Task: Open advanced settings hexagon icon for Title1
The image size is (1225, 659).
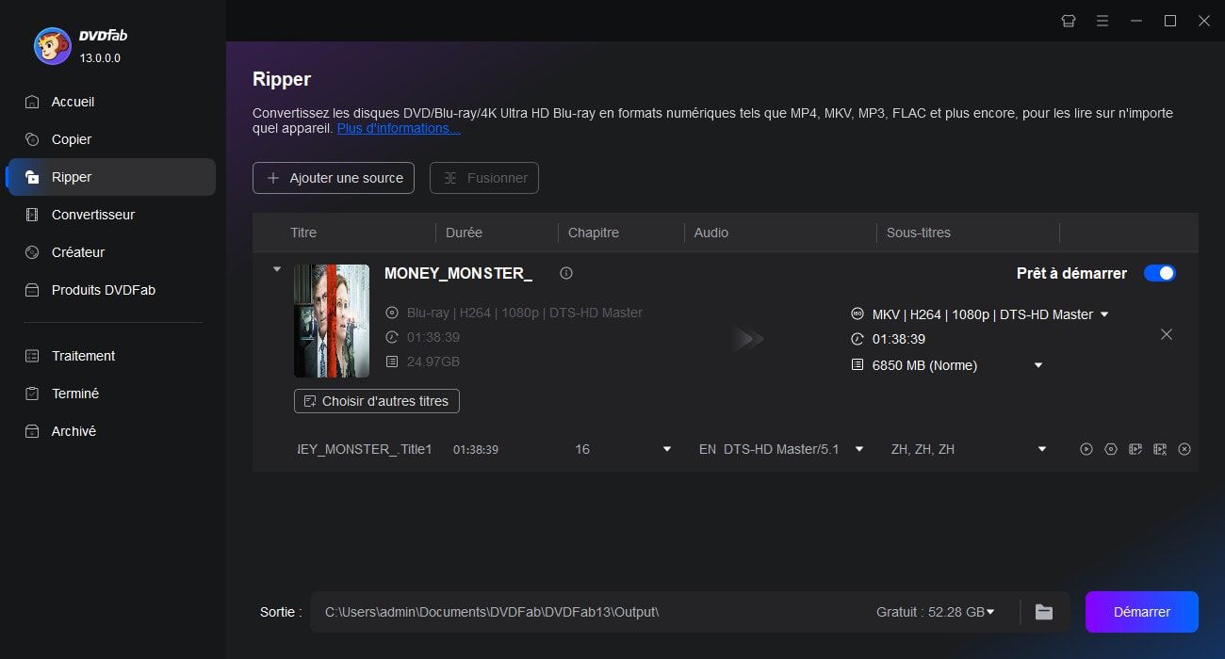Action: click(x=1111, y=449)
